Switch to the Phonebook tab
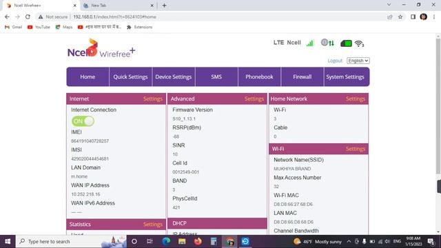The height and width of the screenshot is (248, 441). (x=259, y=76)
